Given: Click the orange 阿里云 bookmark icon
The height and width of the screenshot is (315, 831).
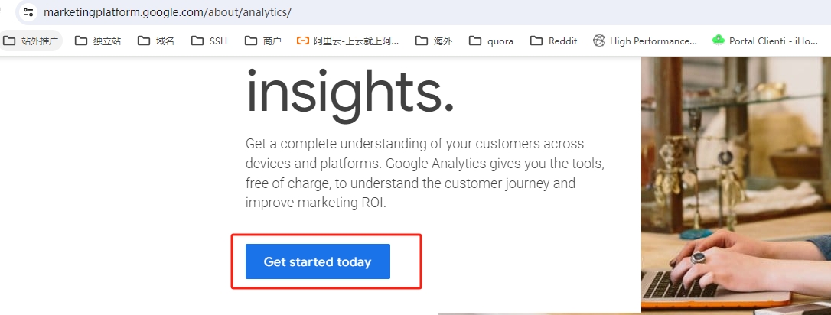Looking at the screenshot, I should point(302,41).
